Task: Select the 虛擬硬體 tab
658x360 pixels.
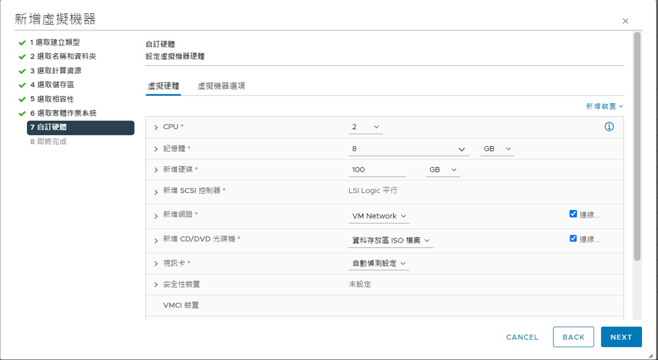Action: [x=164, y=86]
